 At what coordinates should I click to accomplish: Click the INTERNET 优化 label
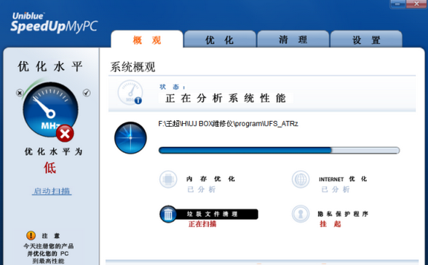[x=343, y=179]
